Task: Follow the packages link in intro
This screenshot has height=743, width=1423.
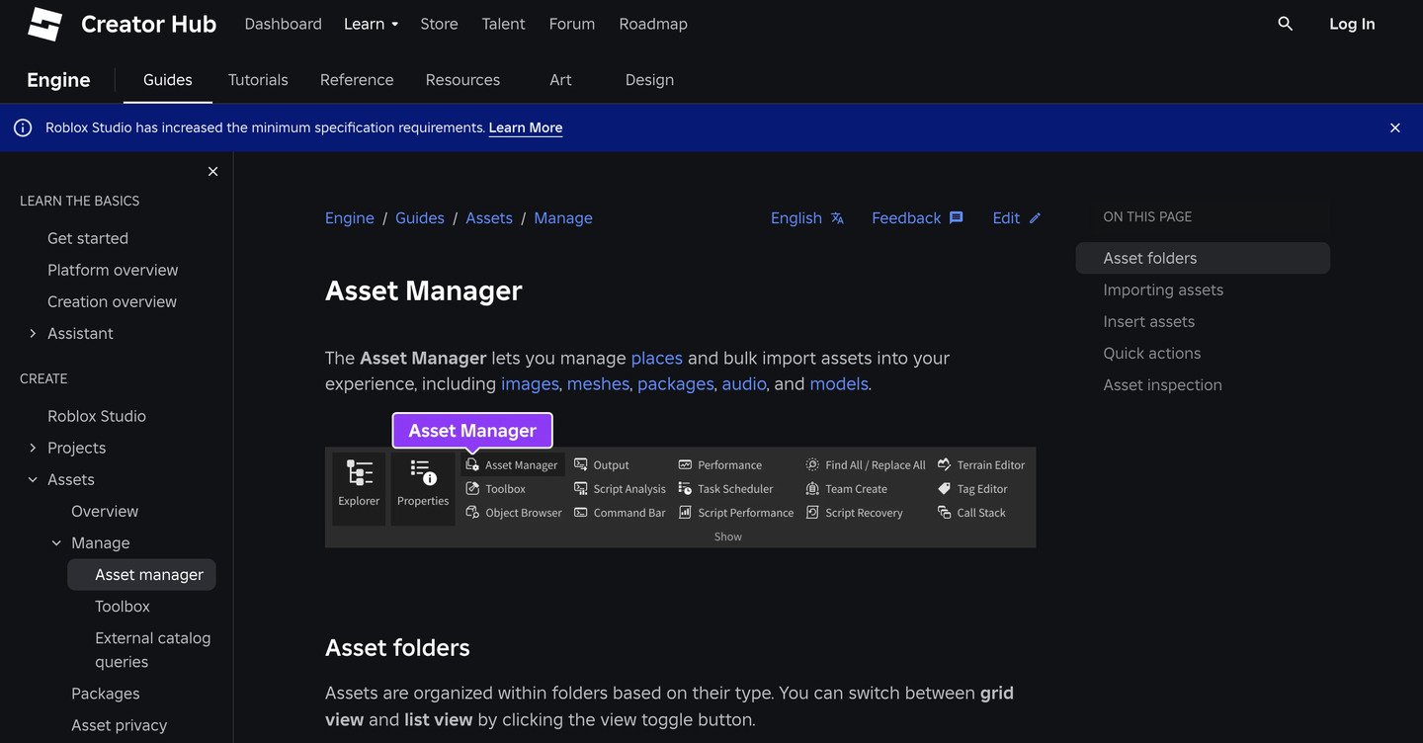Action: (676, 383)
